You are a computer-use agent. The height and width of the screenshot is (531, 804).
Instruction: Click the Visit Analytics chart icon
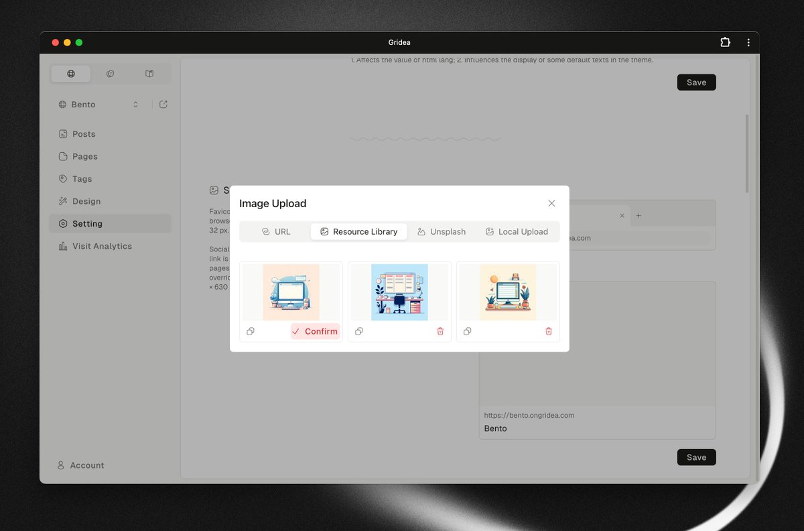63,246
